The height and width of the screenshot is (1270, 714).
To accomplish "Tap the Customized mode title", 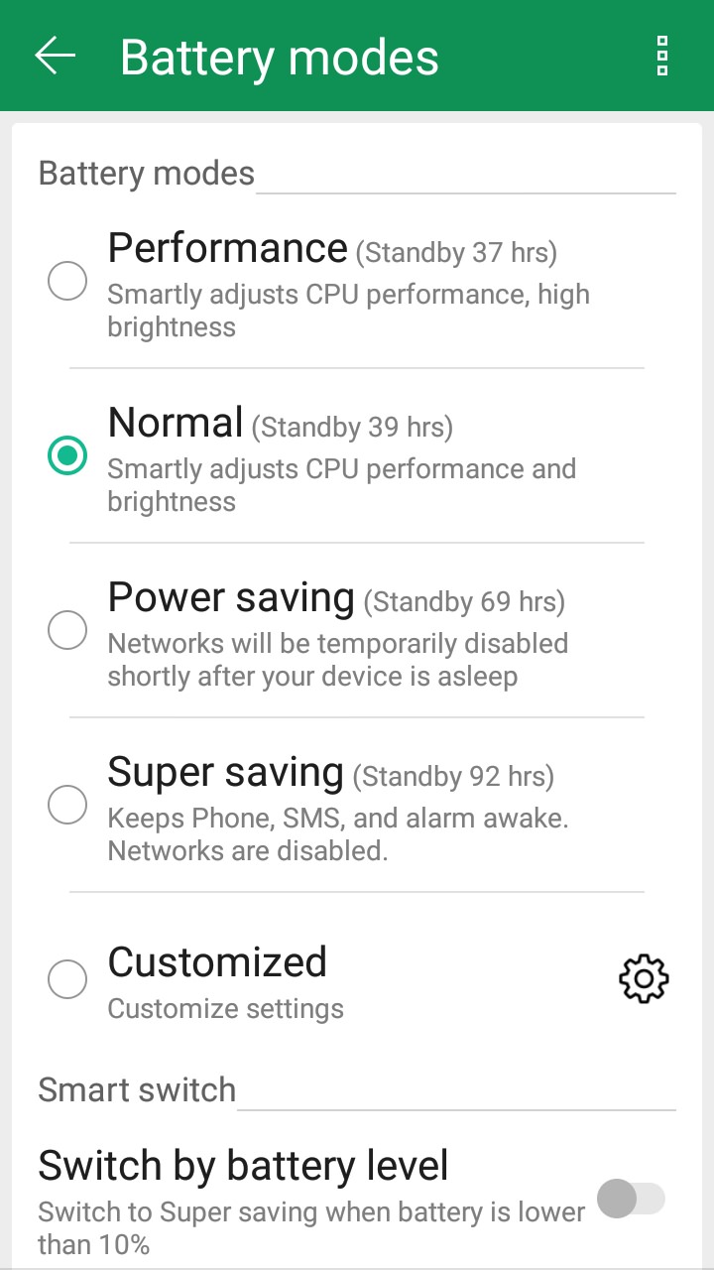I will click(217, 962).
